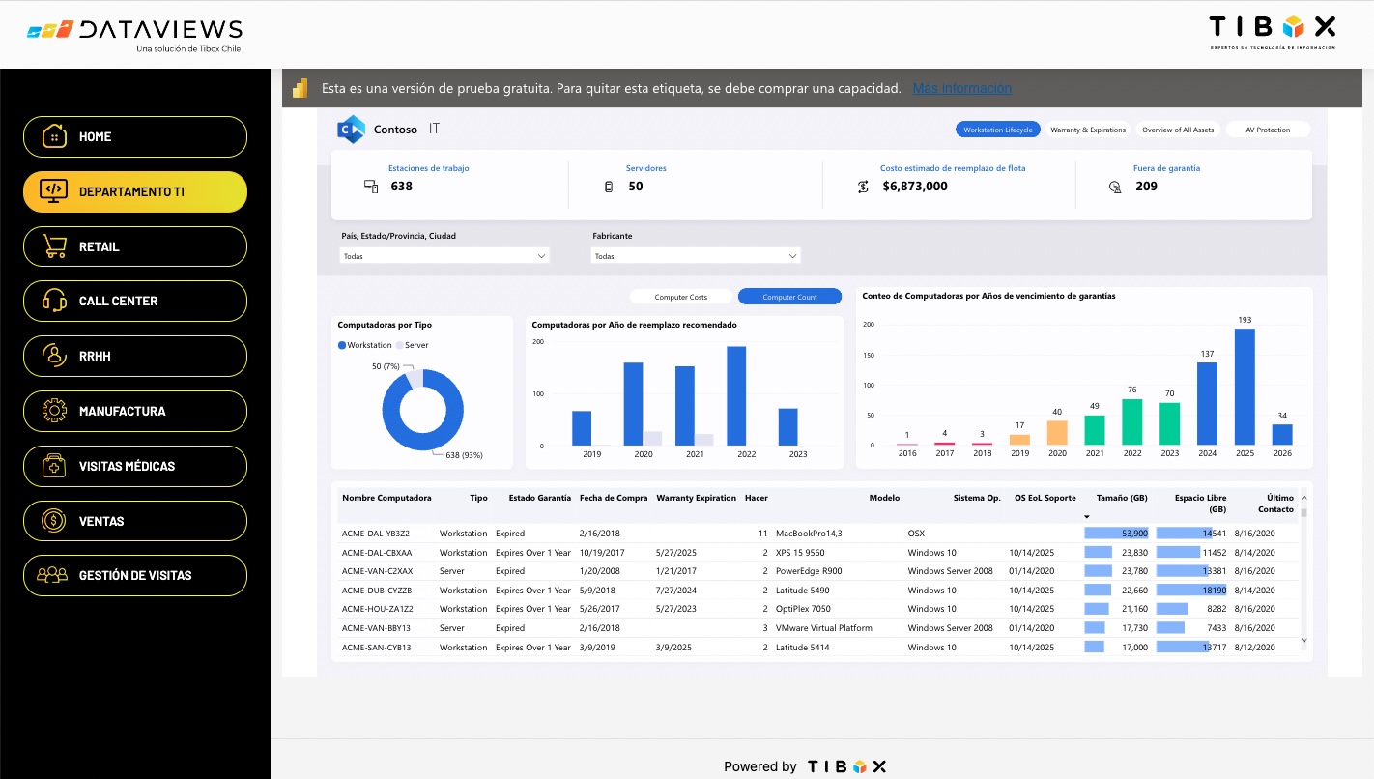The width and height of the screenshot is (1374, 779).
Task: Open the País, Estado/Provincia, Ciudad dropdown
Action: (444, 255)
